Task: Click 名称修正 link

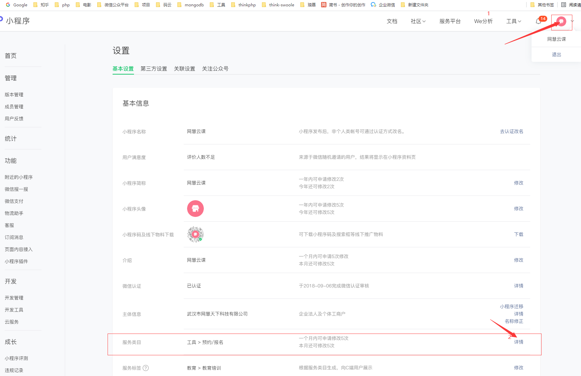Action: click(x=514, y=321)
